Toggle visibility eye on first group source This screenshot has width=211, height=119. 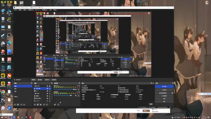click(47, 86)
